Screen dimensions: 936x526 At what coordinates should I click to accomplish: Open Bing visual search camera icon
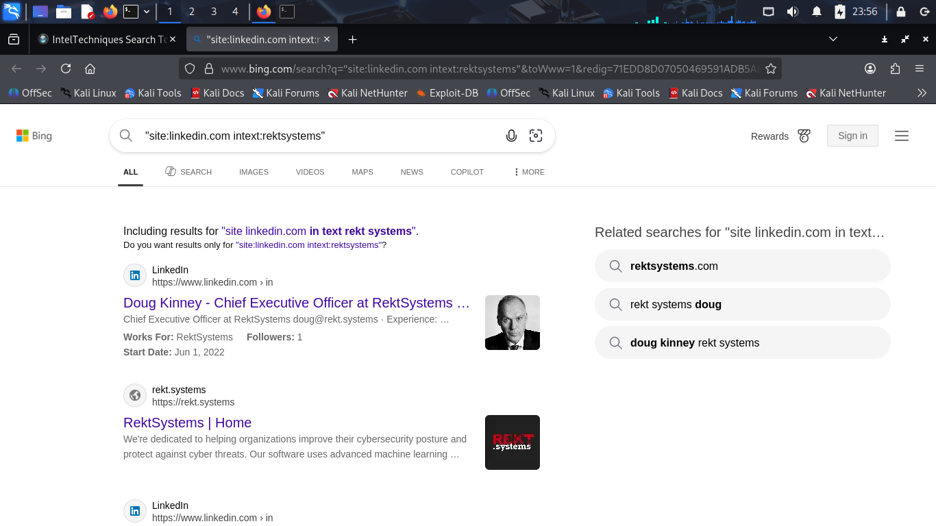point(536,136)
